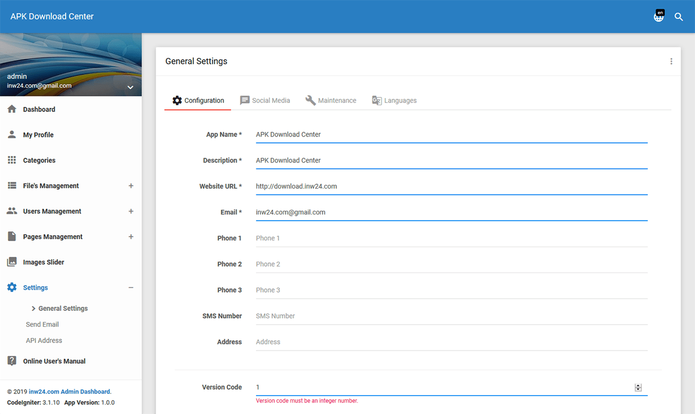This screenshot has width=695, height=414.
Task: Click the Maintenance wrench icon
Action: 311,100
